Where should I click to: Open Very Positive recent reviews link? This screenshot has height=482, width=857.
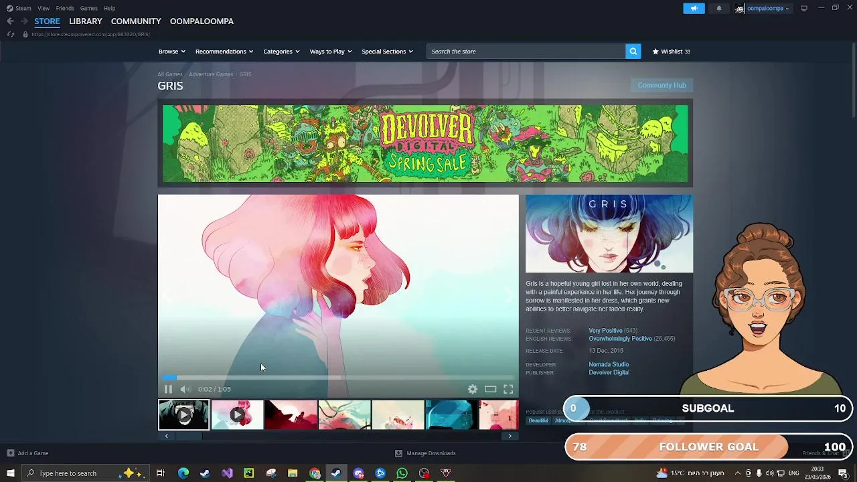coord(605,331)
